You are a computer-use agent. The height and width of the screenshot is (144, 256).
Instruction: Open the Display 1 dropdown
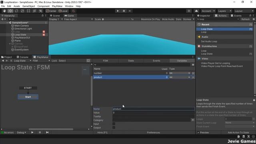pyautogui.click(x=56, y=19)
